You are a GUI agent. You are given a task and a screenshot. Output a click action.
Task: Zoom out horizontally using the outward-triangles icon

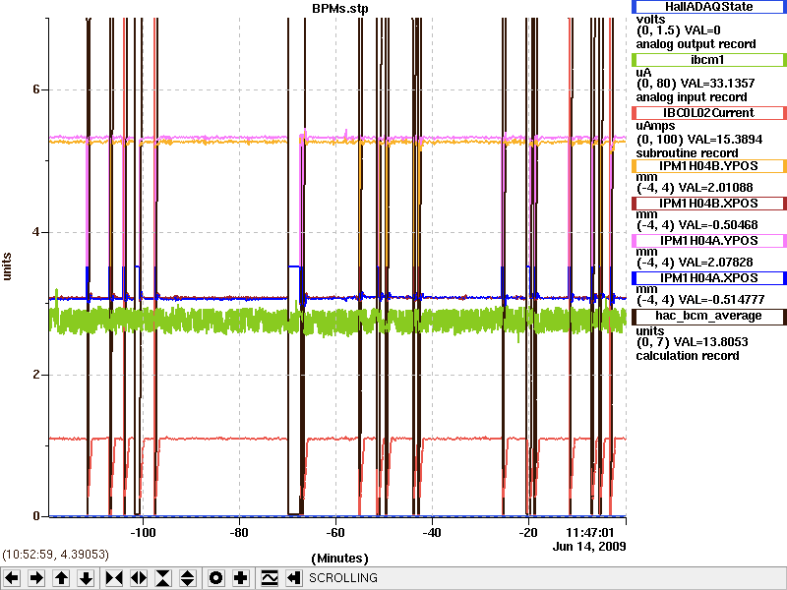[139, 578]
